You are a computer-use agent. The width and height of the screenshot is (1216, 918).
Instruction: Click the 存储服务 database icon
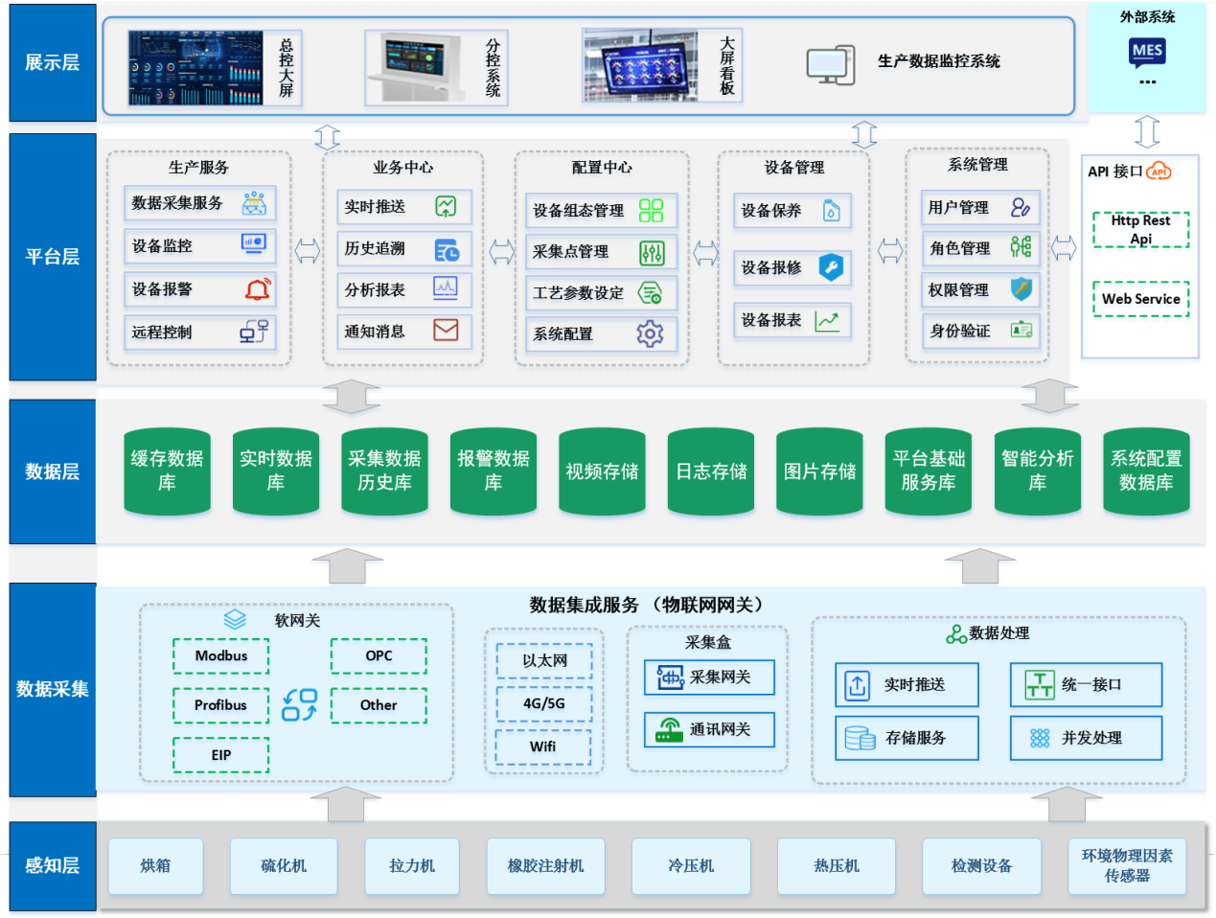coord(860,738)
